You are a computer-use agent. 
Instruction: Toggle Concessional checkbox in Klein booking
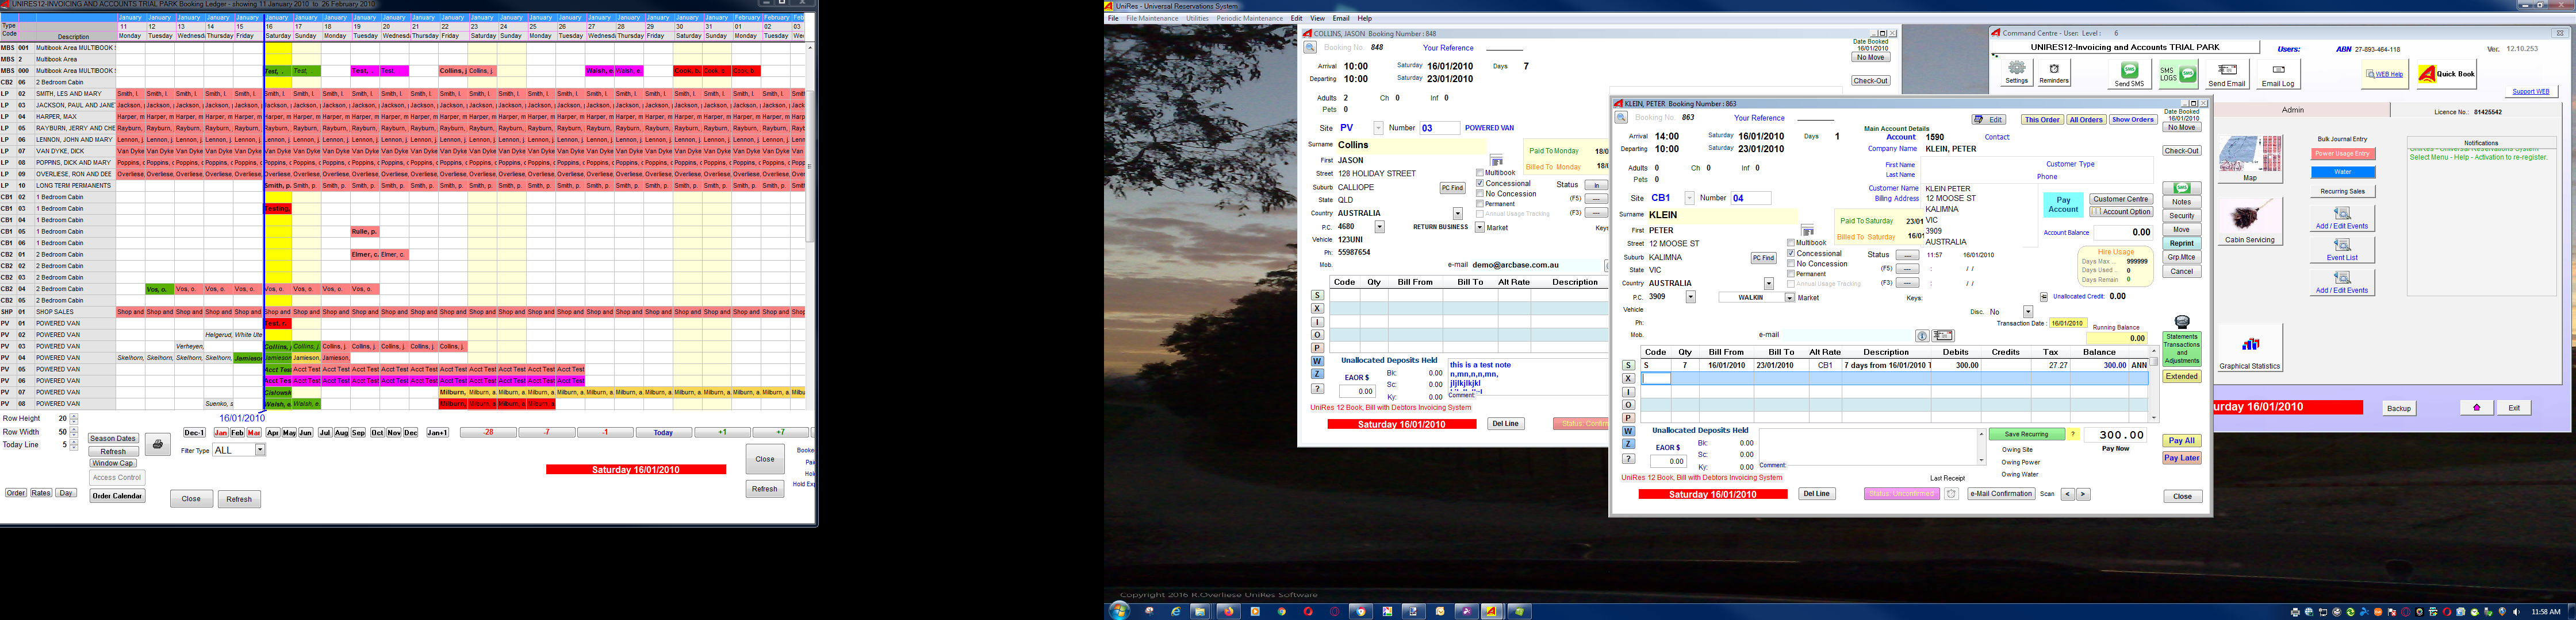coord(1791,254)
